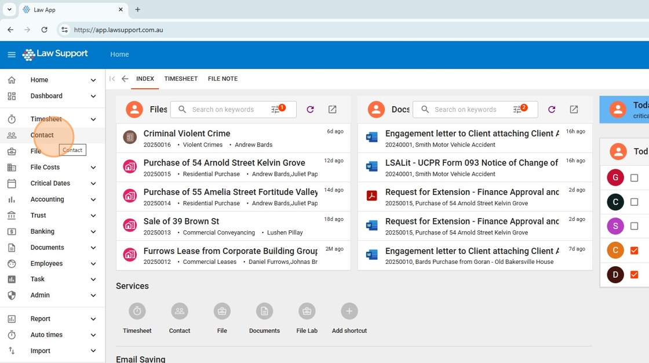Click the Files filter options icon
649x363 pixels.
click(276, 110)
